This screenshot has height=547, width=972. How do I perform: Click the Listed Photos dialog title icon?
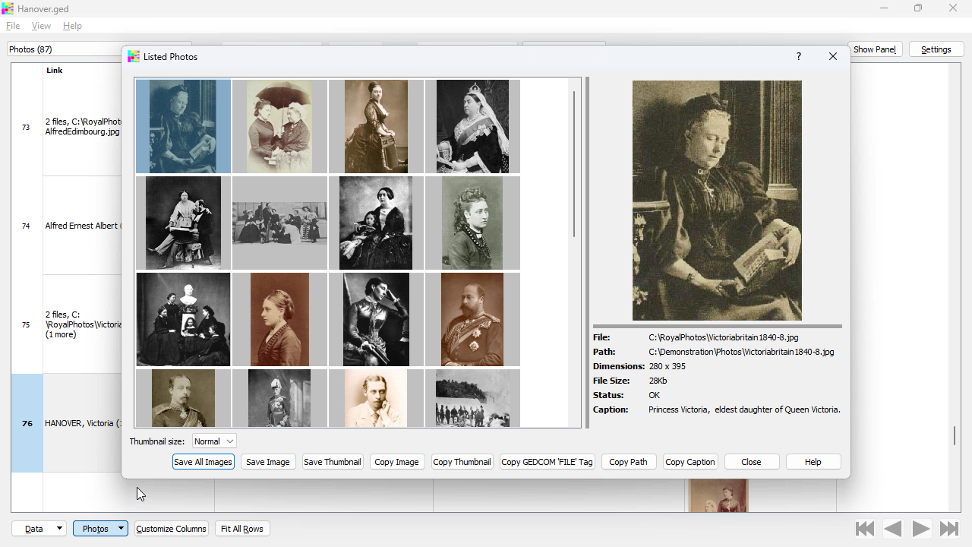coord(134,56)
